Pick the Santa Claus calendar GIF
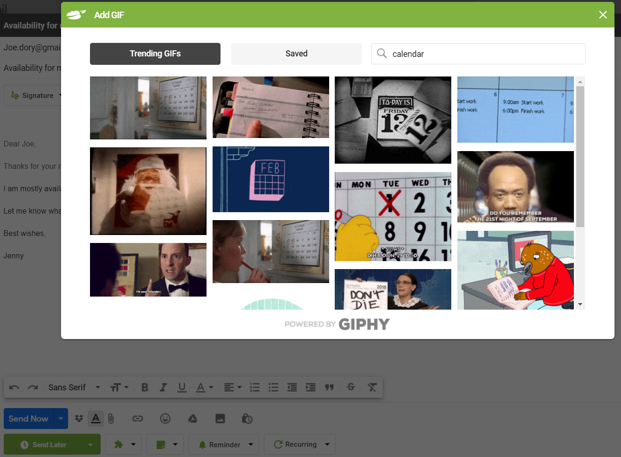The image size is (621, 457). [148, 191]
